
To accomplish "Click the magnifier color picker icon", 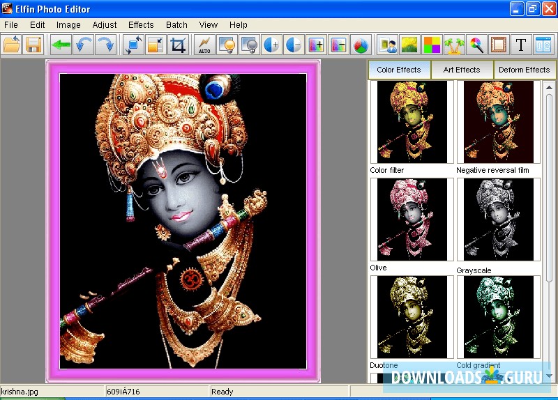I will point(476,45).
